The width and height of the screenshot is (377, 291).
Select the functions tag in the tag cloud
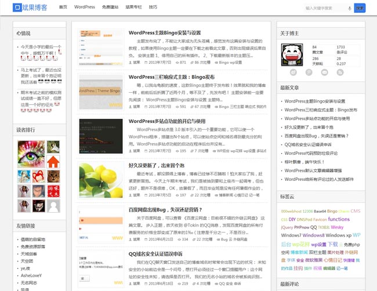tap(339, 219)
